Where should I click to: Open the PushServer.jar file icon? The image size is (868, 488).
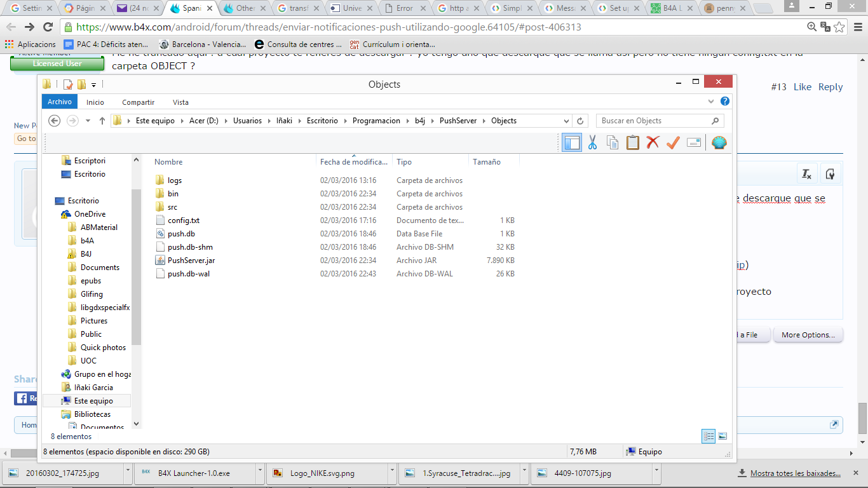(x=160, y=261)
